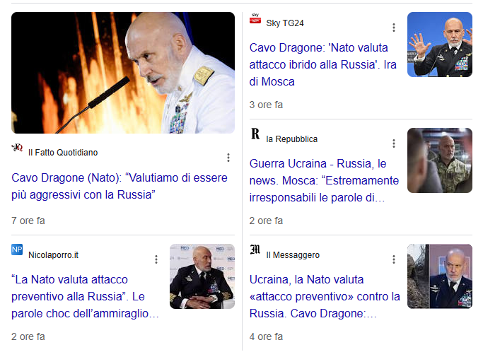
Task: Open Sky TG24 headline about attacco ibrido
Action: [x=322, y=64]
